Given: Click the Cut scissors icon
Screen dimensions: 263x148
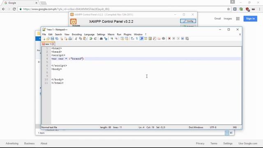Looking at the screenshot, I should [x=76, y=39].
